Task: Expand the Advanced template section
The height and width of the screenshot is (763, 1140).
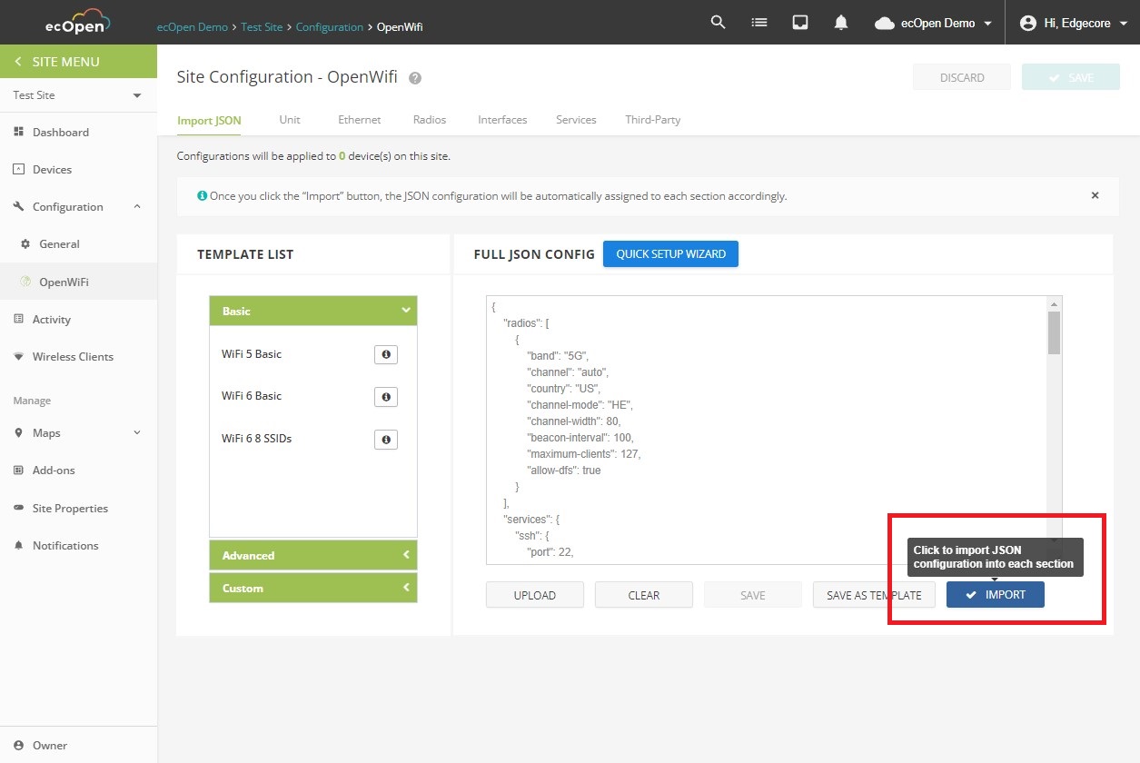Action: [x=313, y=555]
